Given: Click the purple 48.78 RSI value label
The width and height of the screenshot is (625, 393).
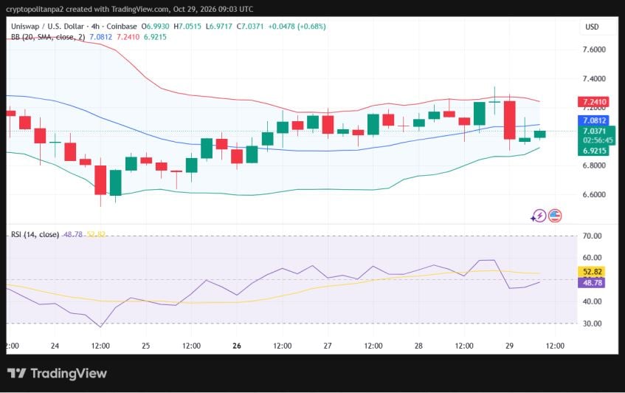Looking at the screenshot, I should (x=592, y=282).
